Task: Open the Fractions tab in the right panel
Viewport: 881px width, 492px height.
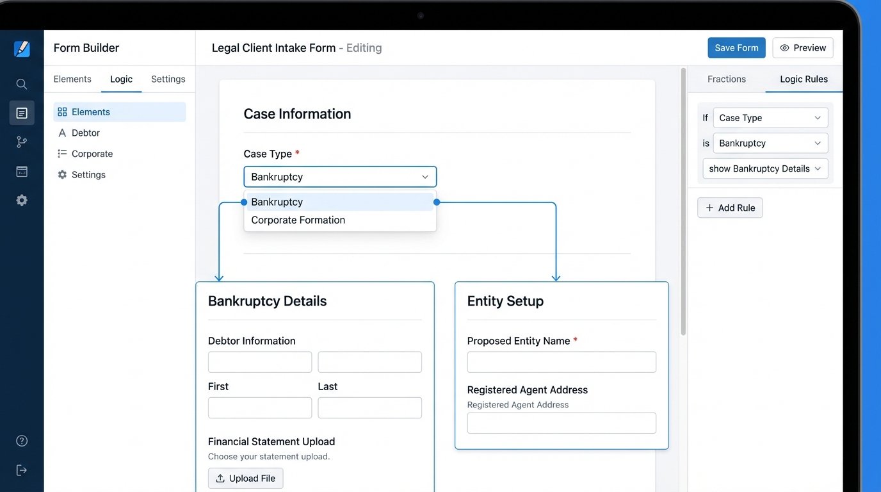Action: 726,79
